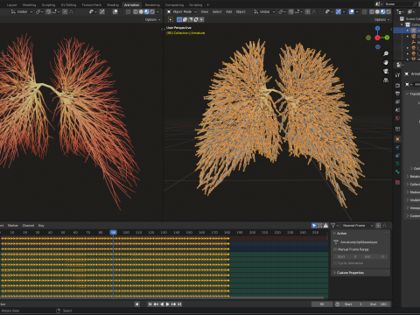This screenshot has height=315, width=420.
Task: Click the dope sheet horizontal scrollbar
Action: pyautogui.click(x=162, y=297)
